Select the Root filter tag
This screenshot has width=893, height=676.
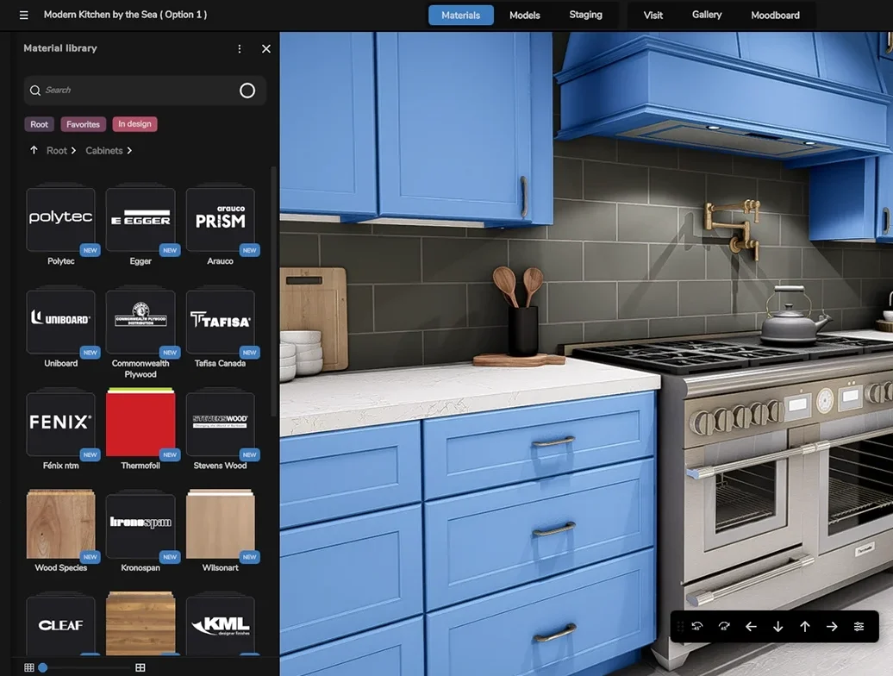pos(40,124)
